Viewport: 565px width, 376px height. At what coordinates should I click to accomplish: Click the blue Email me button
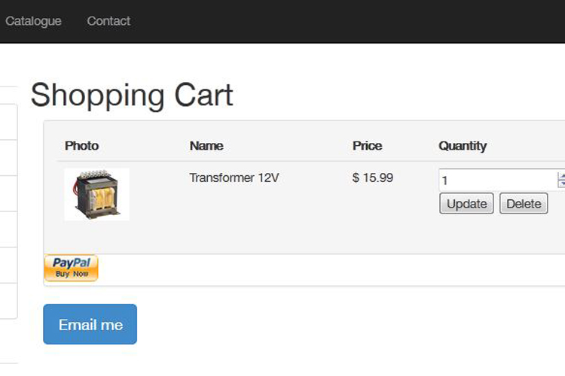point(90,324)
